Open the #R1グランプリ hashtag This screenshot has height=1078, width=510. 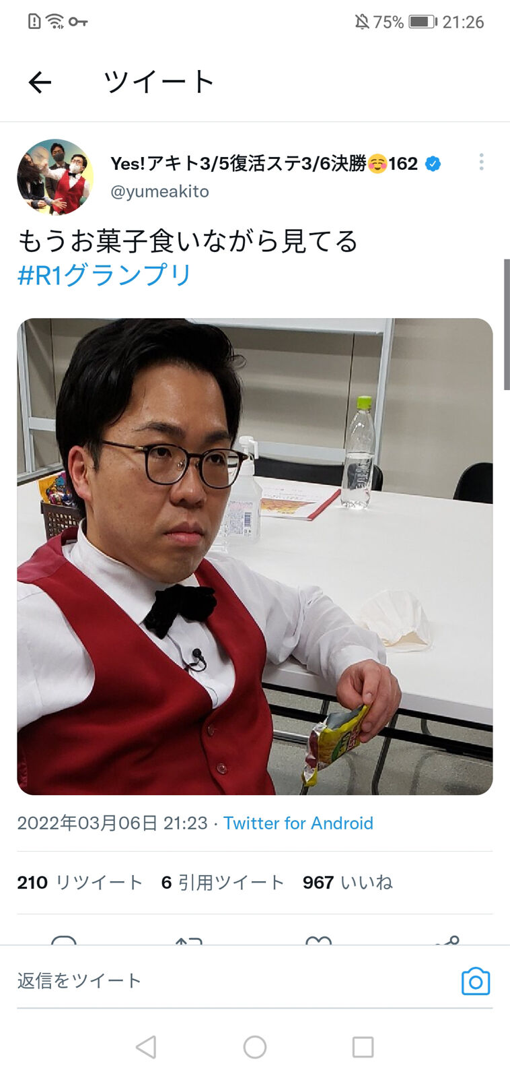click(105, 275)
